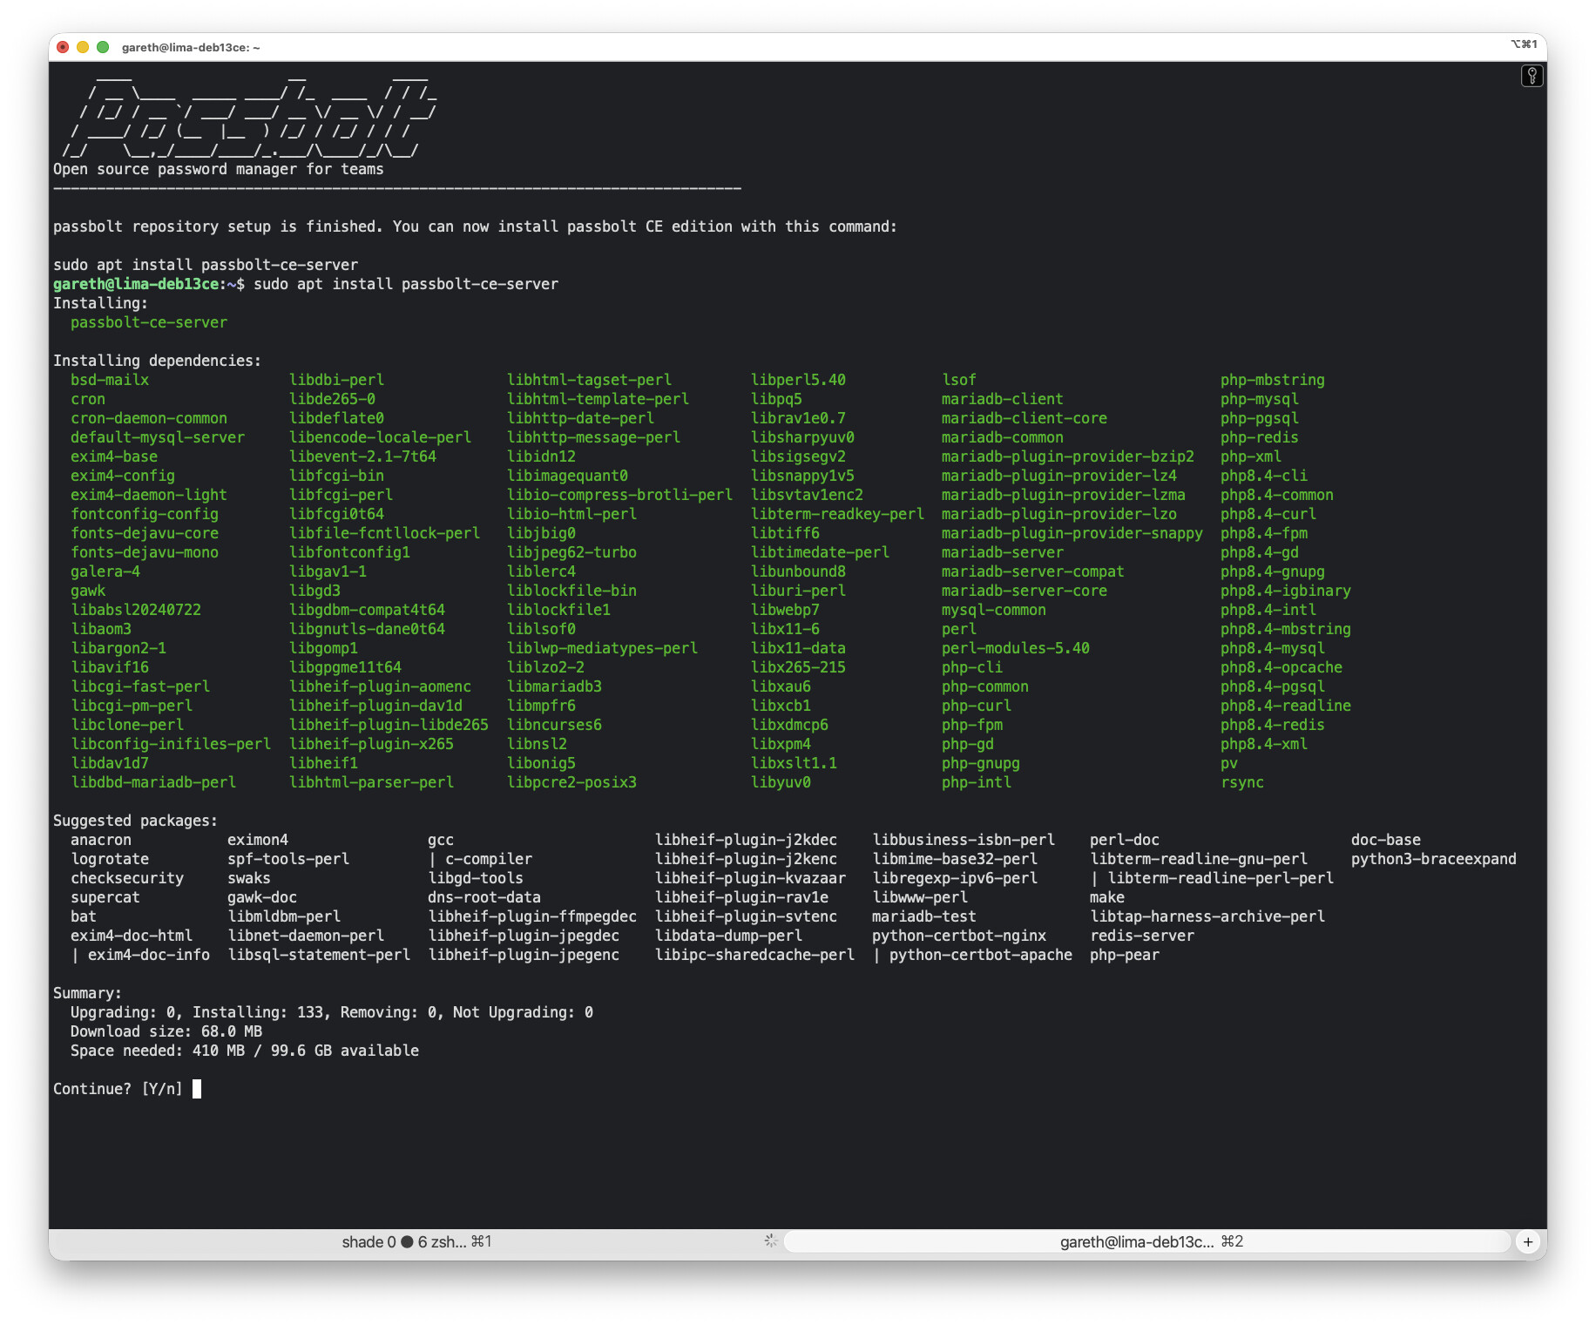Click the "default-mysql-server" package name

point(158,437)
